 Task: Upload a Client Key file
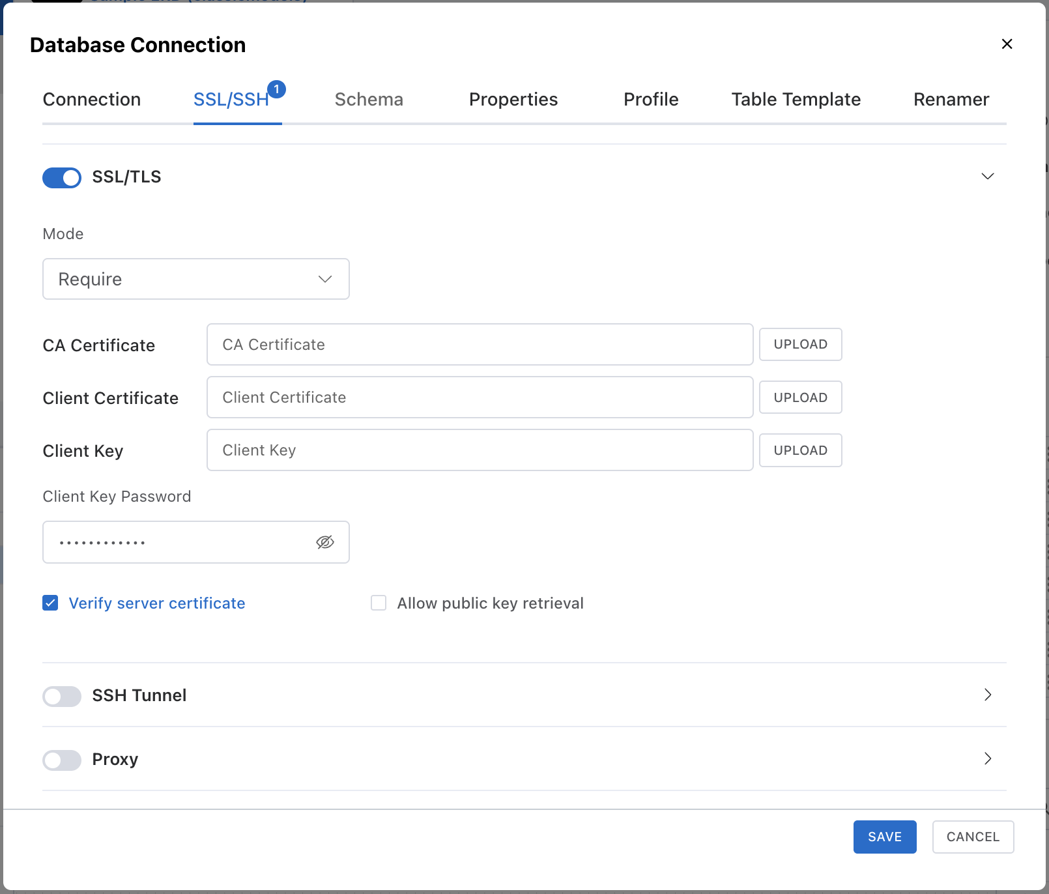801,450
